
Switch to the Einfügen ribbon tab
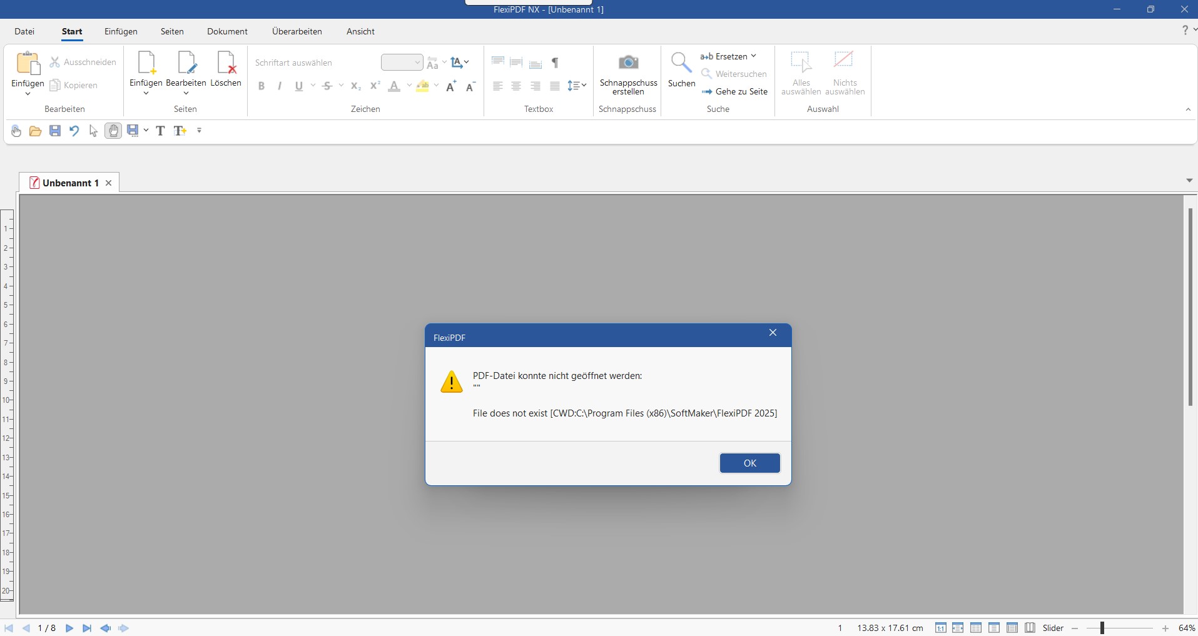pyautogui.click(x=121, y=31)
